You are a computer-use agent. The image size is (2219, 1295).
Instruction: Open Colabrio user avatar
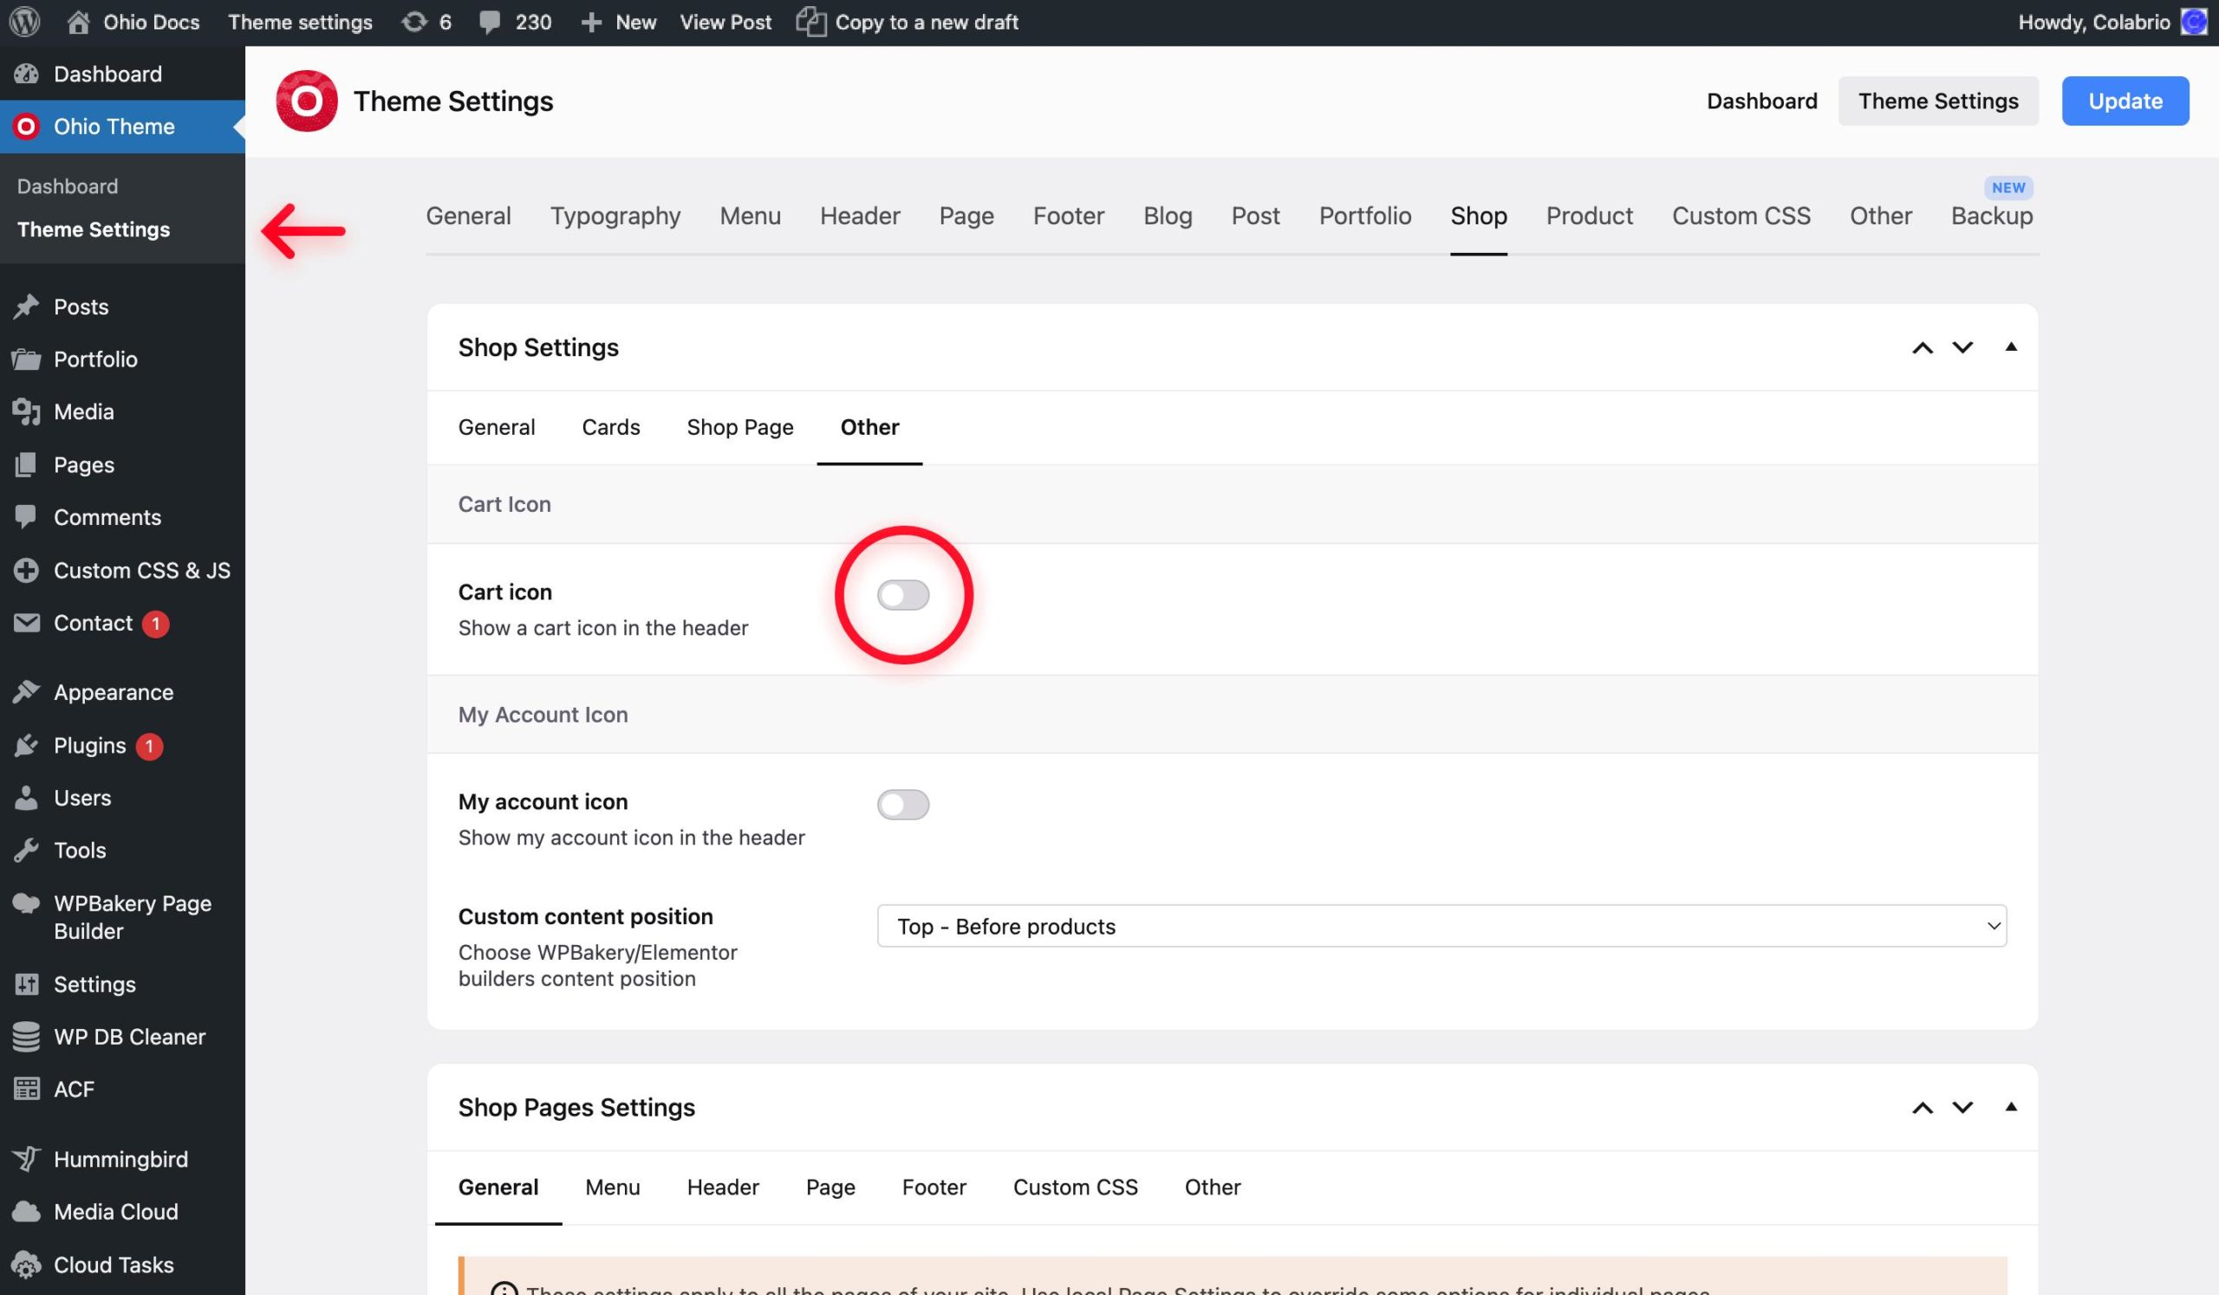click(2196, 22)
